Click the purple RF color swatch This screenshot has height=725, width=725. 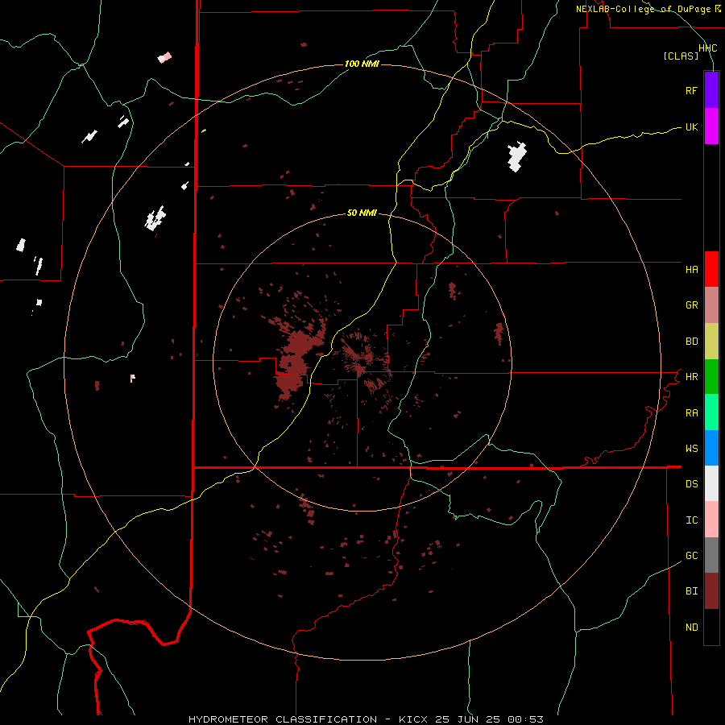tap(711, 90)
